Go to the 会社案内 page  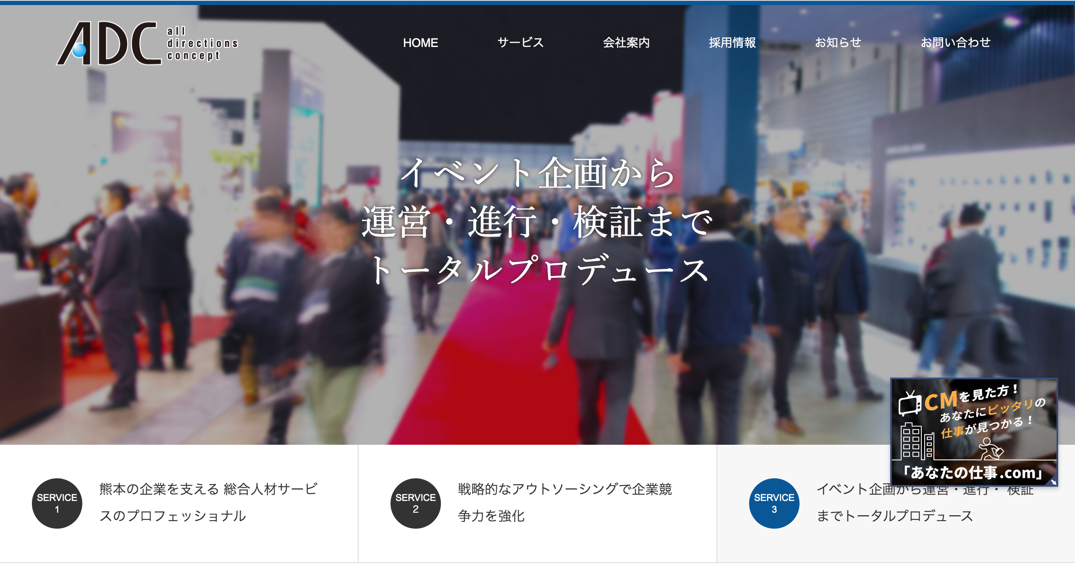pos(626,43)
